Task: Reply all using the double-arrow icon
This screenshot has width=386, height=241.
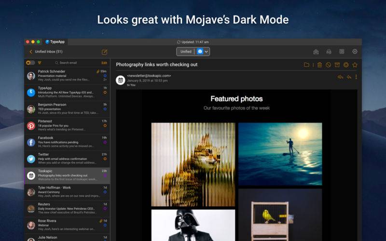Action: [x=340, y=77]
